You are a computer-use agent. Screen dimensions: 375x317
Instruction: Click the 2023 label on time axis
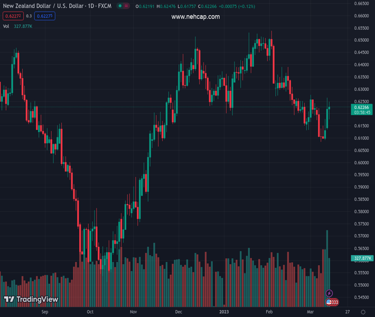[226, 312]
